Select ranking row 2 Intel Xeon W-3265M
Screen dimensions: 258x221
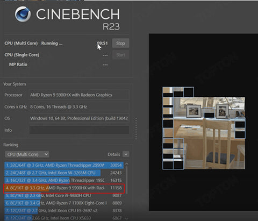point(64,173)
